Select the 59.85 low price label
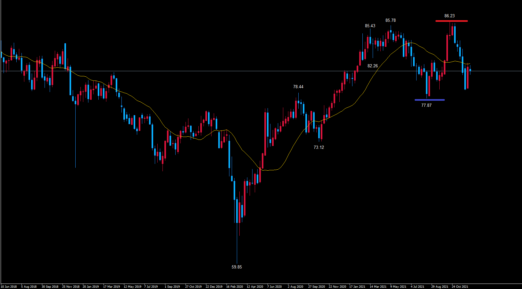The height and width of the screenshot is (289, 522). [237, 267]
